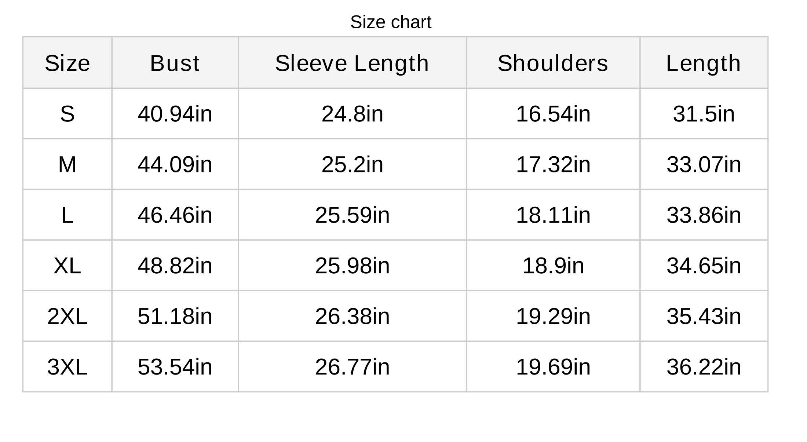This screenshot has height=442, width=807.
Task: Select the S size row label
Action: click(67, 114)
